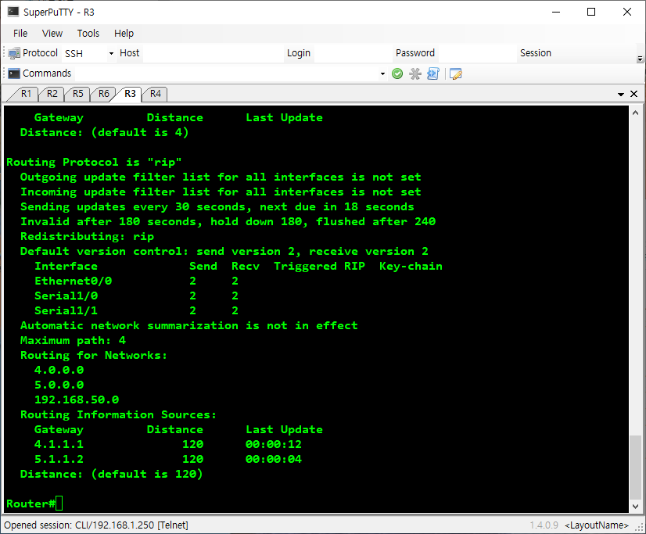Click the Ethernet0/0 interface row
The image size is (646, 534).
(136, 281)
